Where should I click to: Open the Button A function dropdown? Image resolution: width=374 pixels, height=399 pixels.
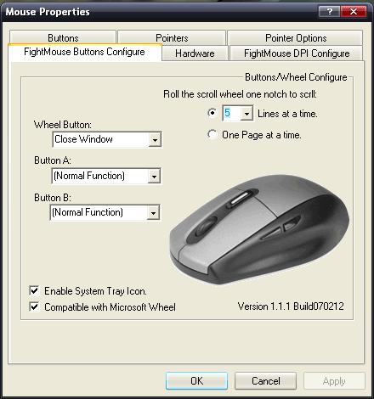(x=154, y=176)
